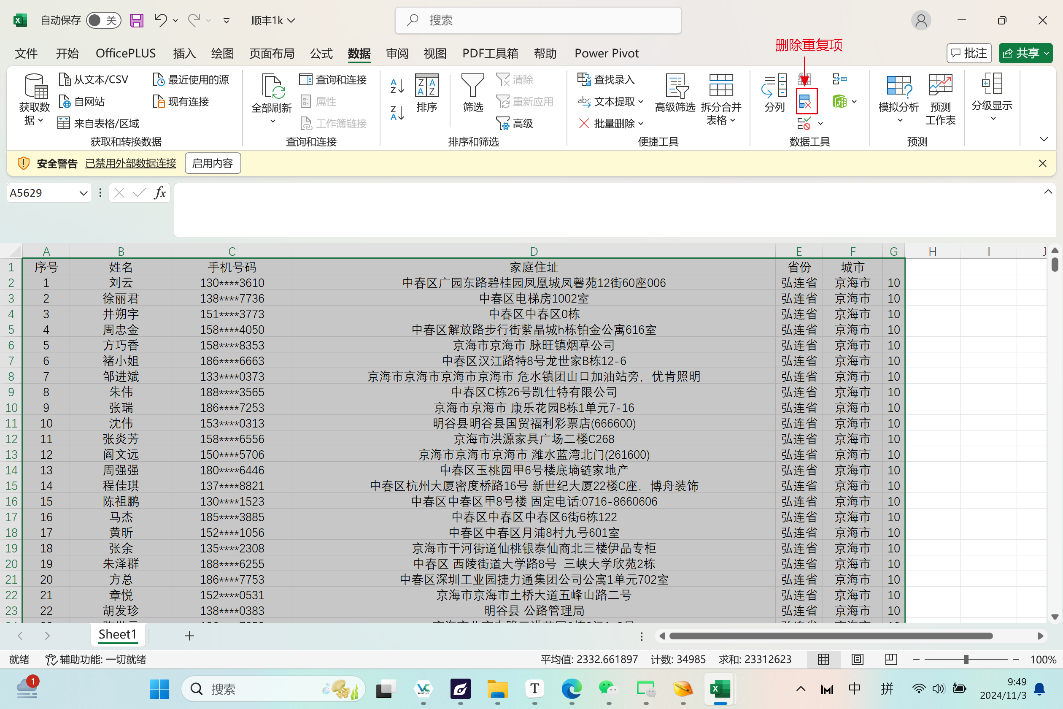
Task: Click the Flash Fill icon in Data Tools
Action: point(804,79)
